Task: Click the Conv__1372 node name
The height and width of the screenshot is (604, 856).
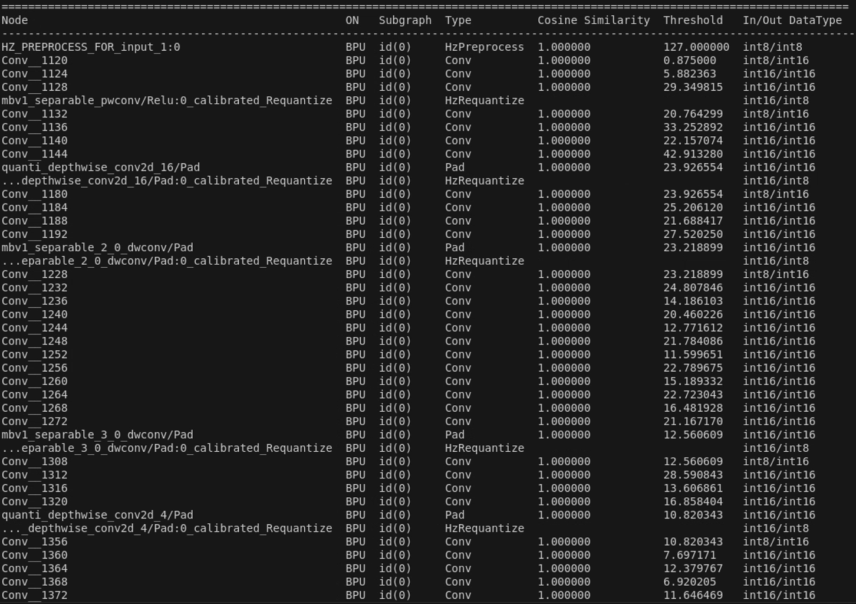Action: (34, 595)
